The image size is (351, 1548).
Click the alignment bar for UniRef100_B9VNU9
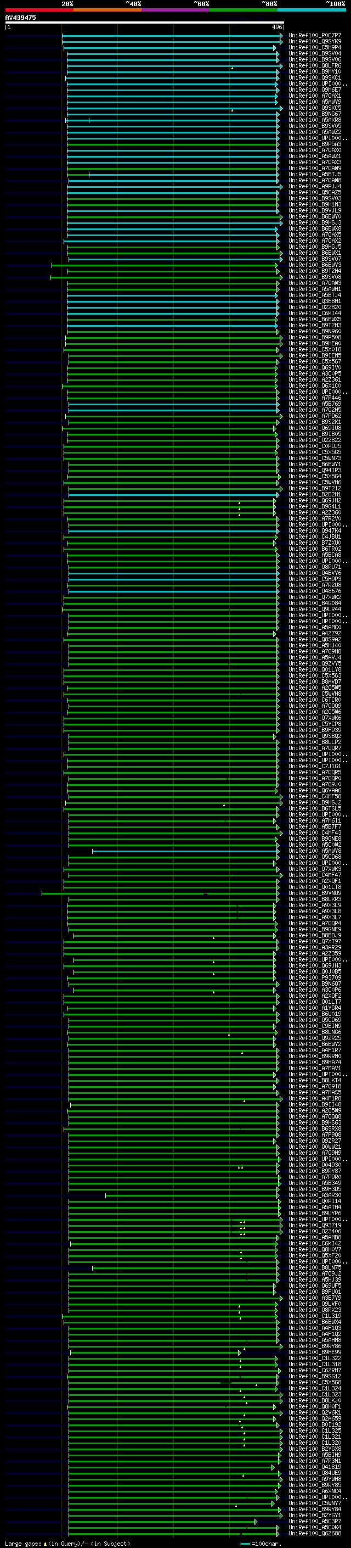tap(160, 893)
